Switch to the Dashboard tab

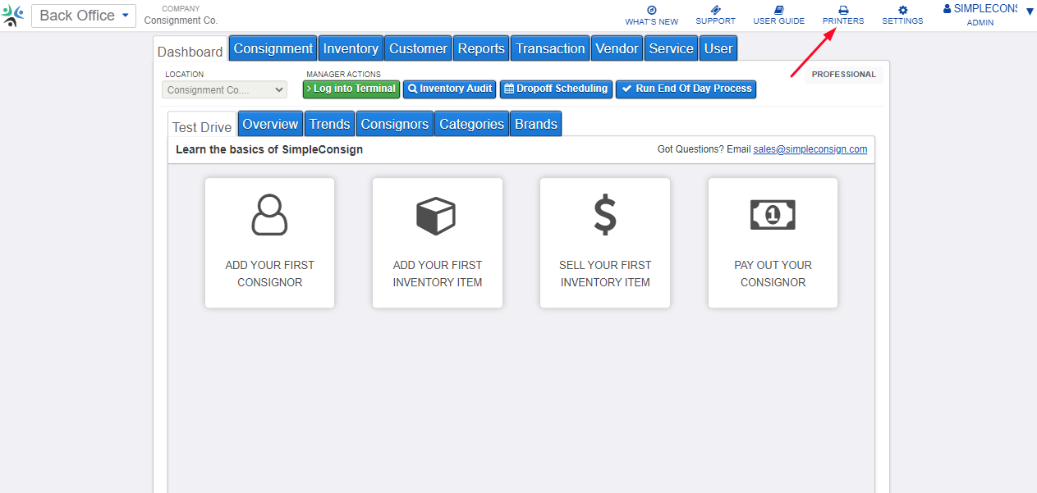coord(190,51)
